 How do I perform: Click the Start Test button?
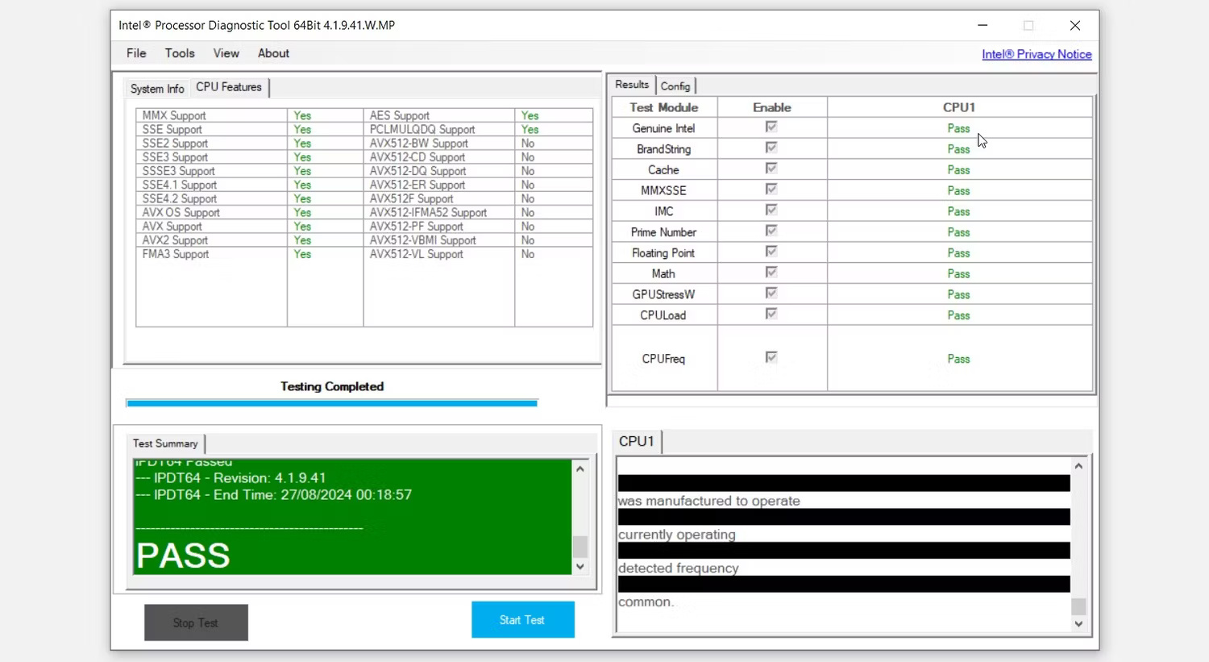(522, 620)
